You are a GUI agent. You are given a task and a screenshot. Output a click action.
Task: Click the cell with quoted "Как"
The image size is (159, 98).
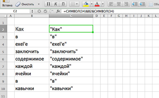(x=71, y=29)
